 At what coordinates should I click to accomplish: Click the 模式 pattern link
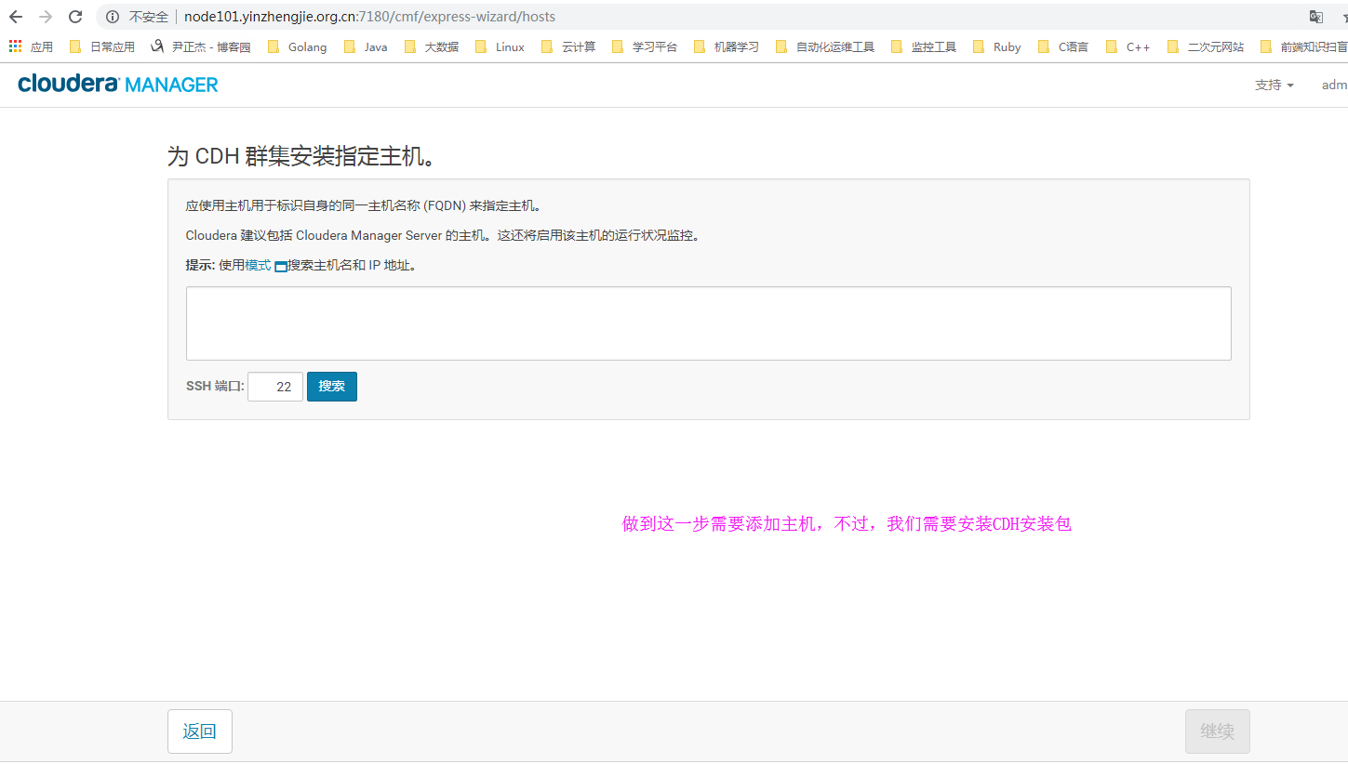click(258, 266)
